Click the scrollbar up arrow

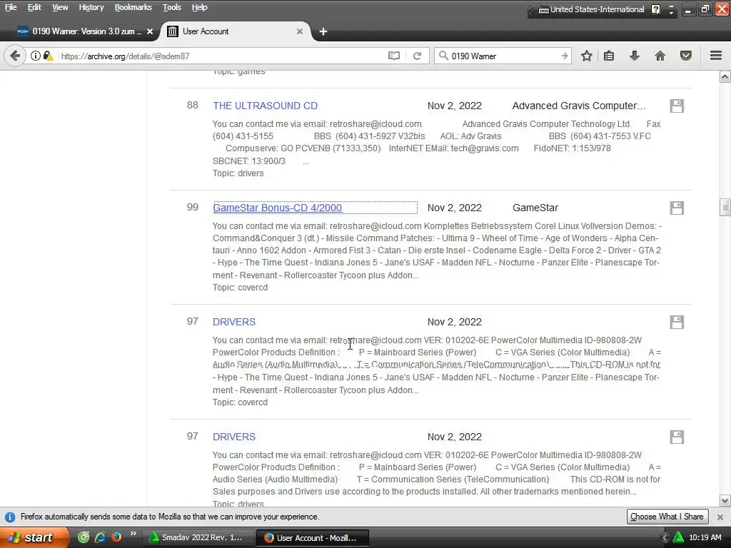tap(725, 77)
